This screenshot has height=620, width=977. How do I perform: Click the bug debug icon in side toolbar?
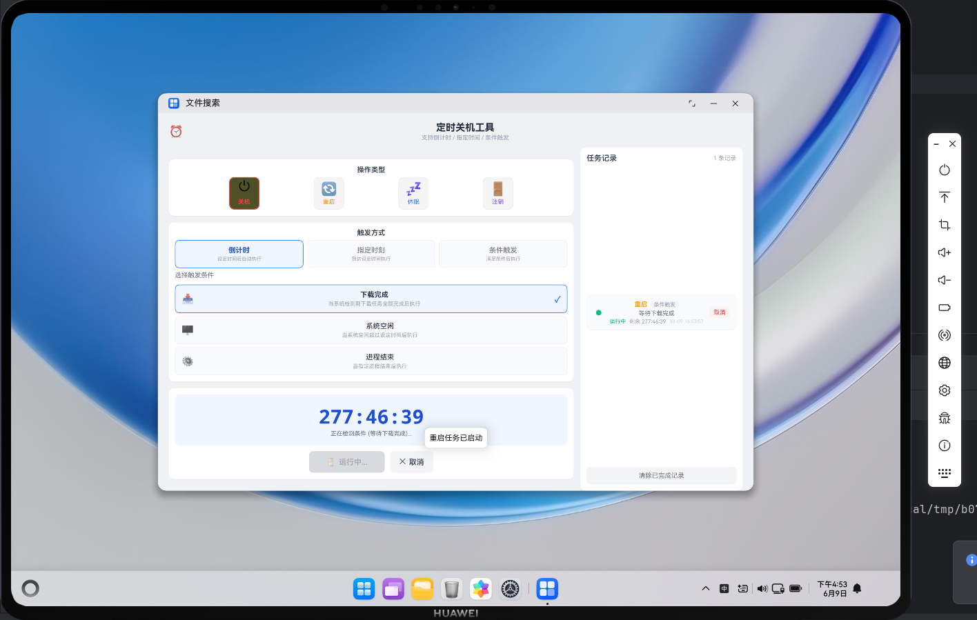(945, 418)
